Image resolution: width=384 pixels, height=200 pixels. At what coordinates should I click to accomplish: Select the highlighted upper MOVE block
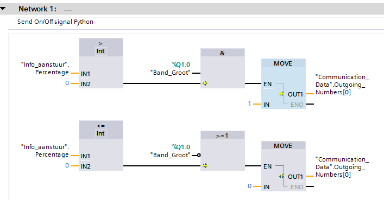point(284,83)
